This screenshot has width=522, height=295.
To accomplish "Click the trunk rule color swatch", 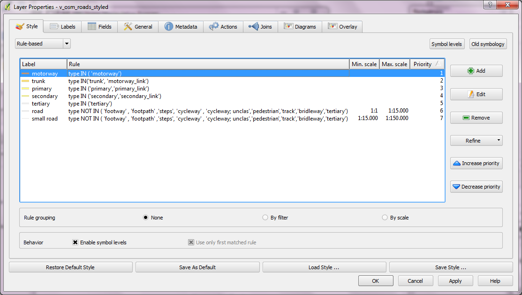I will [x=25, y=81].
